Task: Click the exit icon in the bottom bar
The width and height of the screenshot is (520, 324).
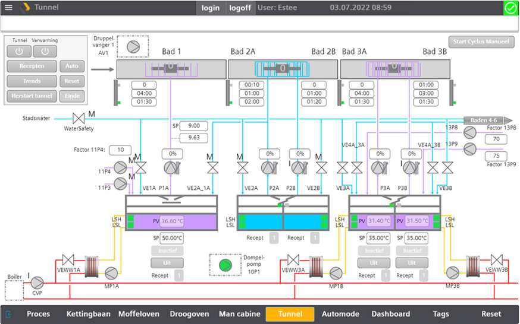Action: click(8, 314)
